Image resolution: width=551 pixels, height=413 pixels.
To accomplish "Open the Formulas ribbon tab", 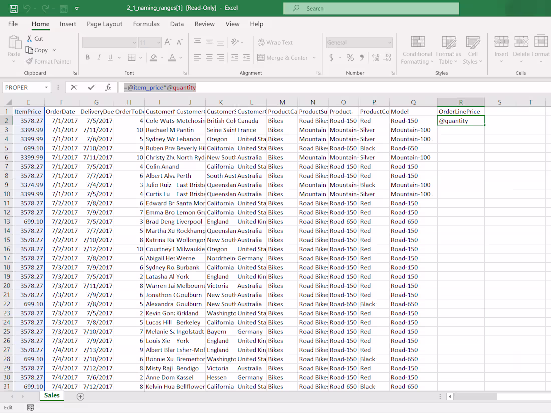I will tap(146, 24).
